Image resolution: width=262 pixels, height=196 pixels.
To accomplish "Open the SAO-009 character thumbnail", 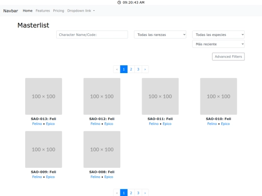I will point(44,150).
